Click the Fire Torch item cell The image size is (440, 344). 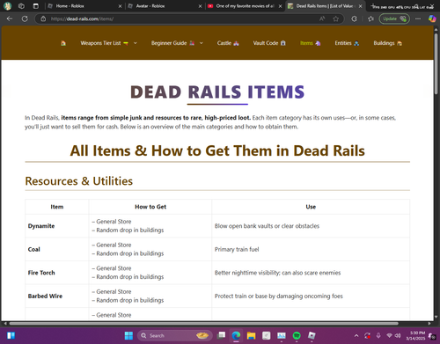[57, 273]
